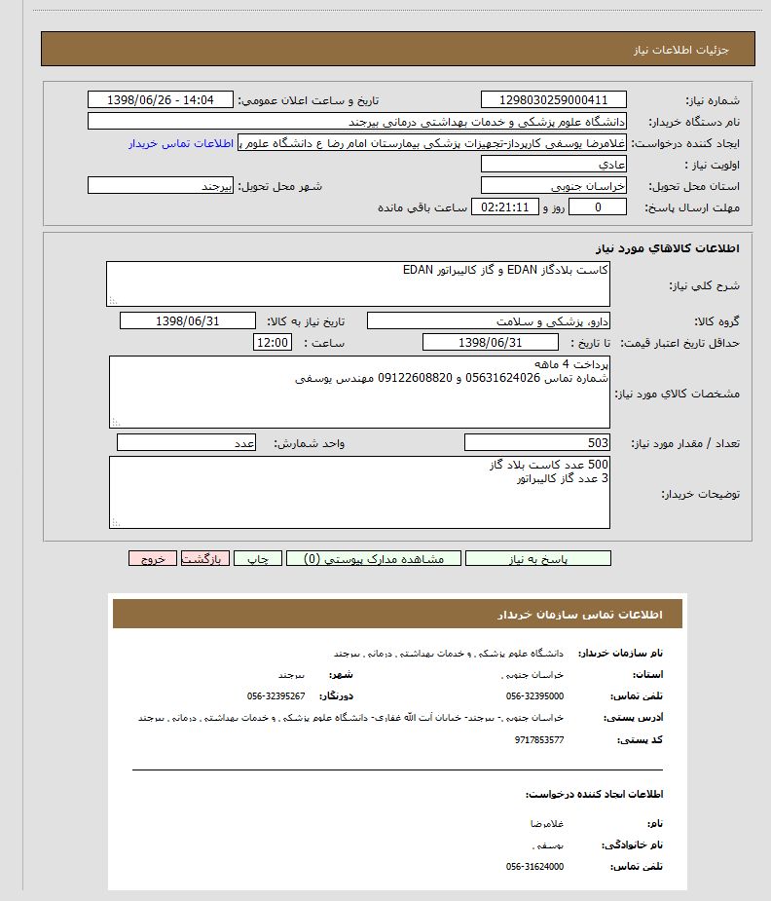Click the need number field 1298030259000411
The image size is (771, 901).
click(x=553, y=99)
